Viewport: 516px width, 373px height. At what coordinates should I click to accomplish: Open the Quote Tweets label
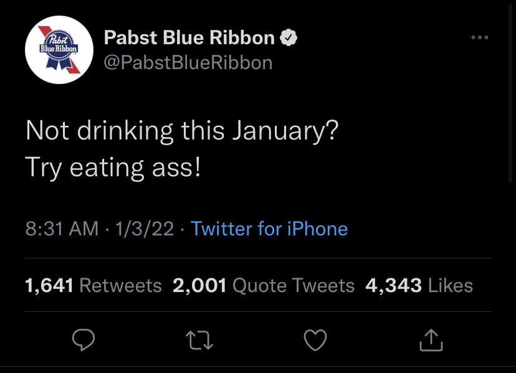pyautogui.click(x=294, y=286)
